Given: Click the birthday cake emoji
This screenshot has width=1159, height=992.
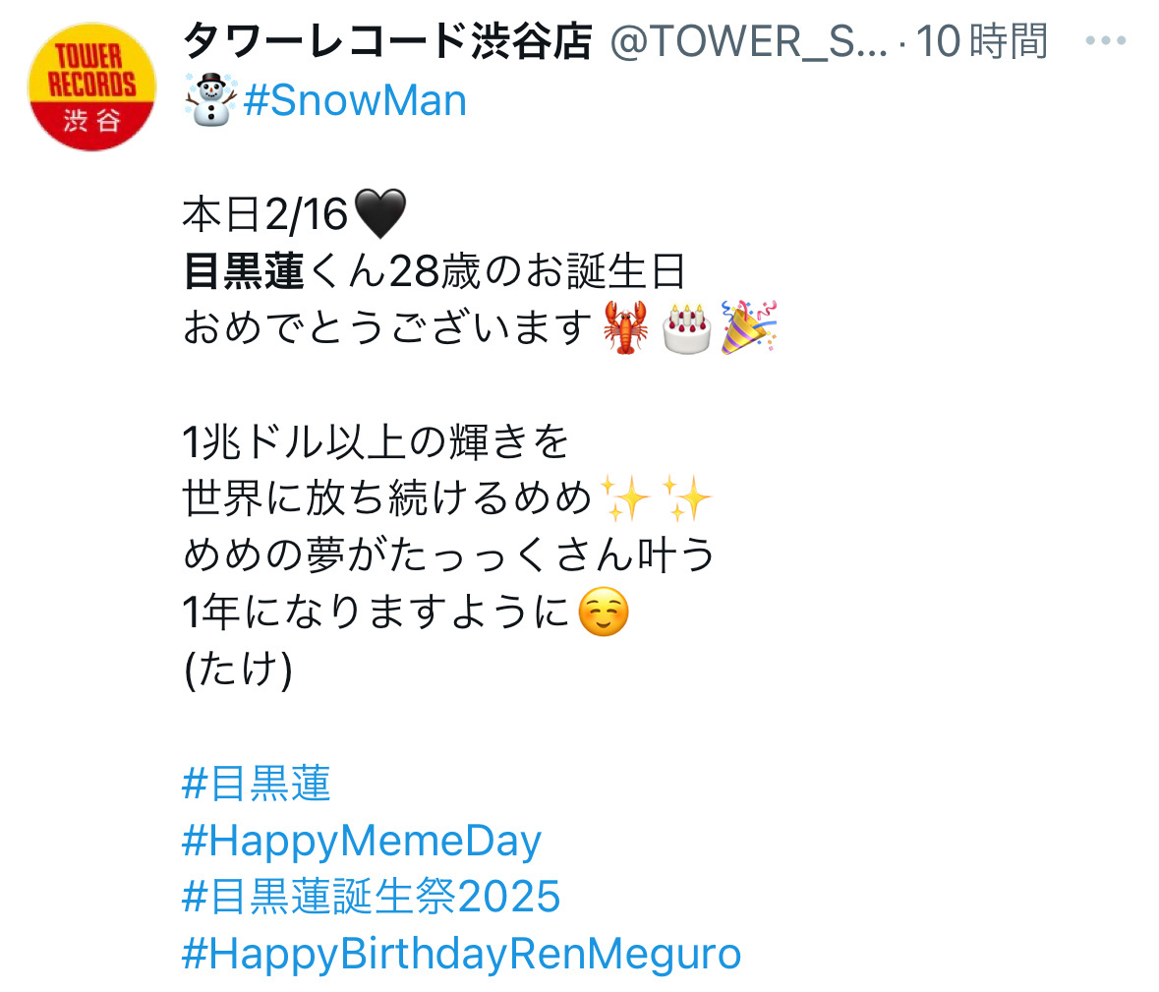Looking at the screenshot, I should (x=687, y=328).
